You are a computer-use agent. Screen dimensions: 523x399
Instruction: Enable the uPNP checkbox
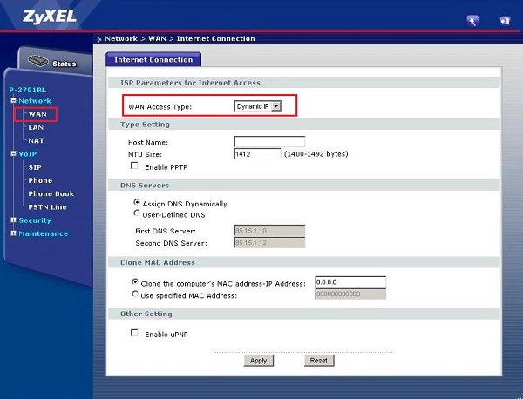click(134, 333)
